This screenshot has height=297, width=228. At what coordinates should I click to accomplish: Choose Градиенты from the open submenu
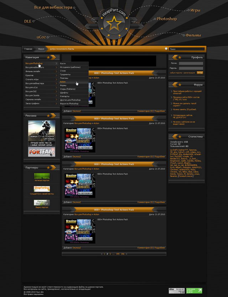pyautogui.click(x=65, y=74)
